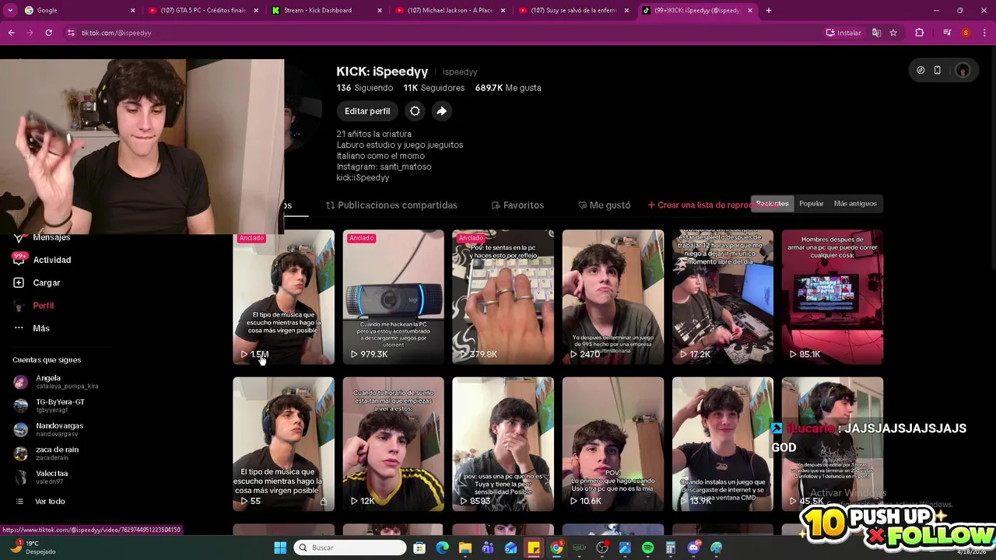Open the TikTok profile avatar menu
Image resolution: width=996 pixels, height=560 pixels.
coord(963,70)
